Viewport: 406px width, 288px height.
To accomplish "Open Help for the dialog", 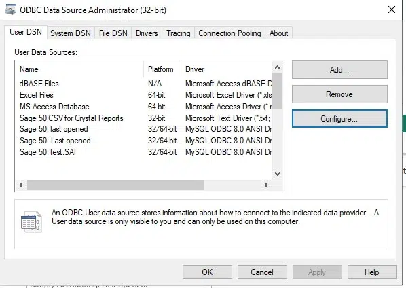I will 372,272.
